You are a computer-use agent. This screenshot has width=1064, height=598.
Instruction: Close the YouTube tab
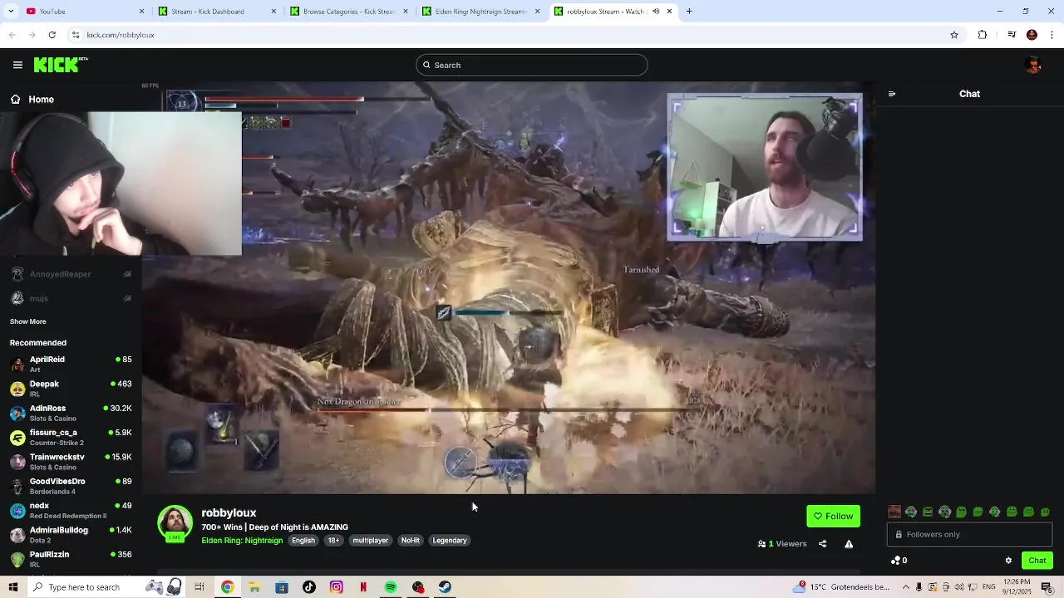tap(141, 12)
